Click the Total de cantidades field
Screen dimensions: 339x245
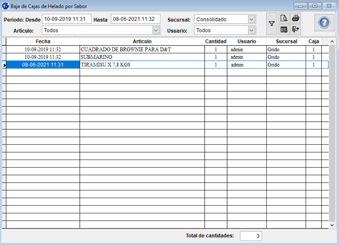(251, 236)
